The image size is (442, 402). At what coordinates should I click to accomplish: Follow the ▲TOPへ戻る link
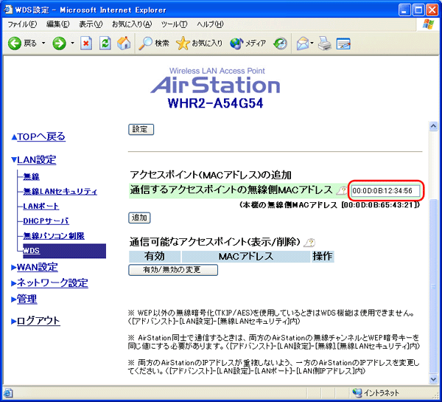pyautogui.click(x=38, y=136)
